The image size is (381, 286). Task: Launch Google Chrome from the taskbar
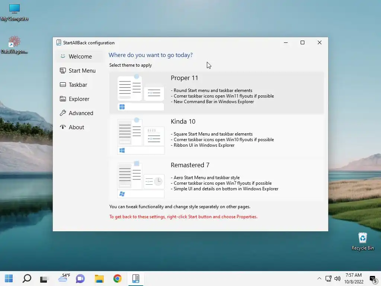(117, 279)
